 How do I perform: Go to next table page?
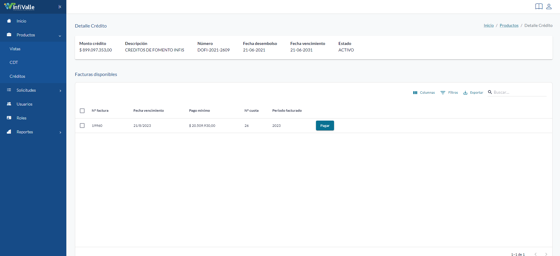tap(546, 254)
